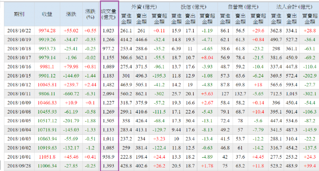Click closing value 9974.28

click(x=47, y=31)
